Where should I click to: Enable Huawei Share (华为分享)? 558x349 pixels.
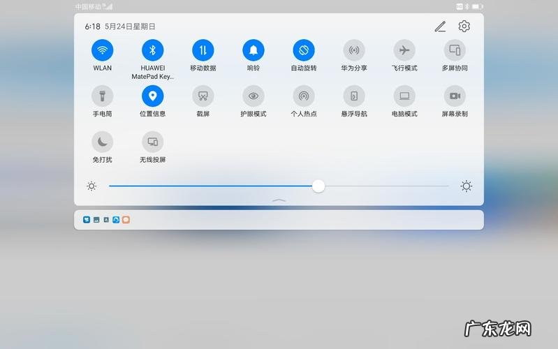(354, 50)
